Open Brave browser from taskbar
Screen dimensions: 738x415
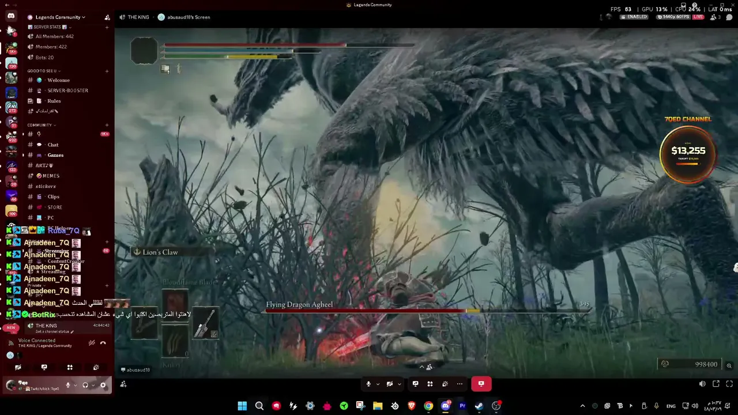point(412,406)
